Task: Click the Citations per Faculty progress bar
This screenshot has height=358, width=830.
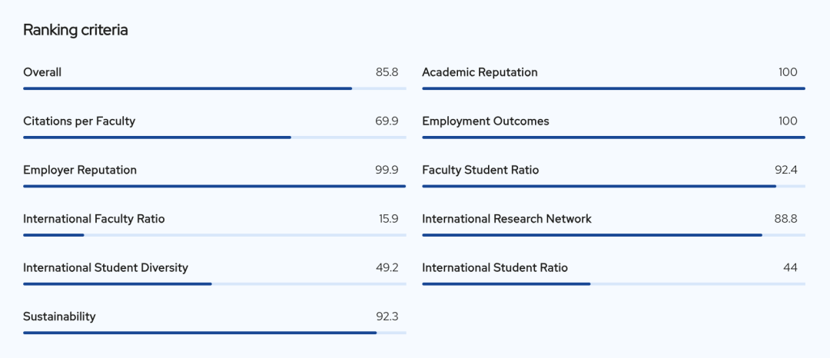Action: coord(214,138)
